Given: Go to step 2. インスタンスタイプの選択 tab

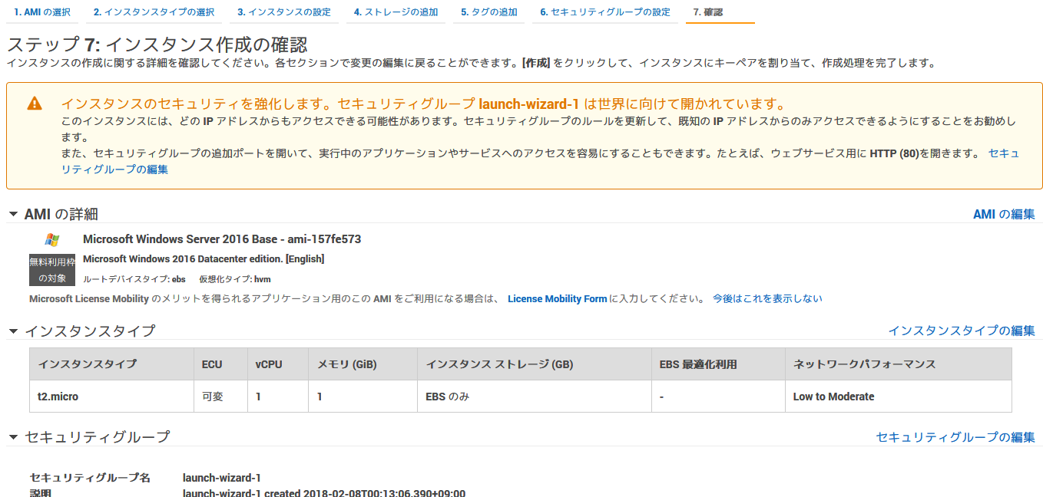Looking at the screenshot, I should tap(154, 12).
